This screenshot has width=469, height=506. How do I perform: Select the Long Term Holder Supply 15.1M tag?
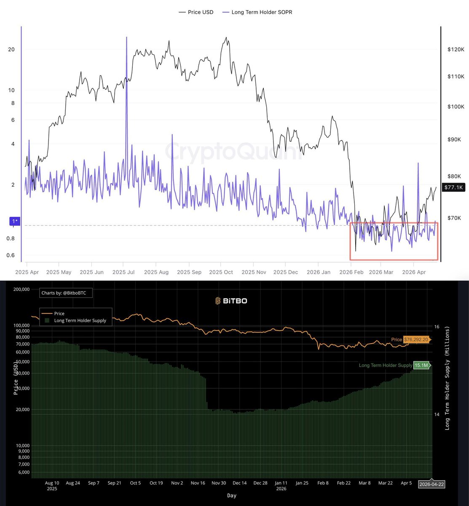(x=394, y=366)
